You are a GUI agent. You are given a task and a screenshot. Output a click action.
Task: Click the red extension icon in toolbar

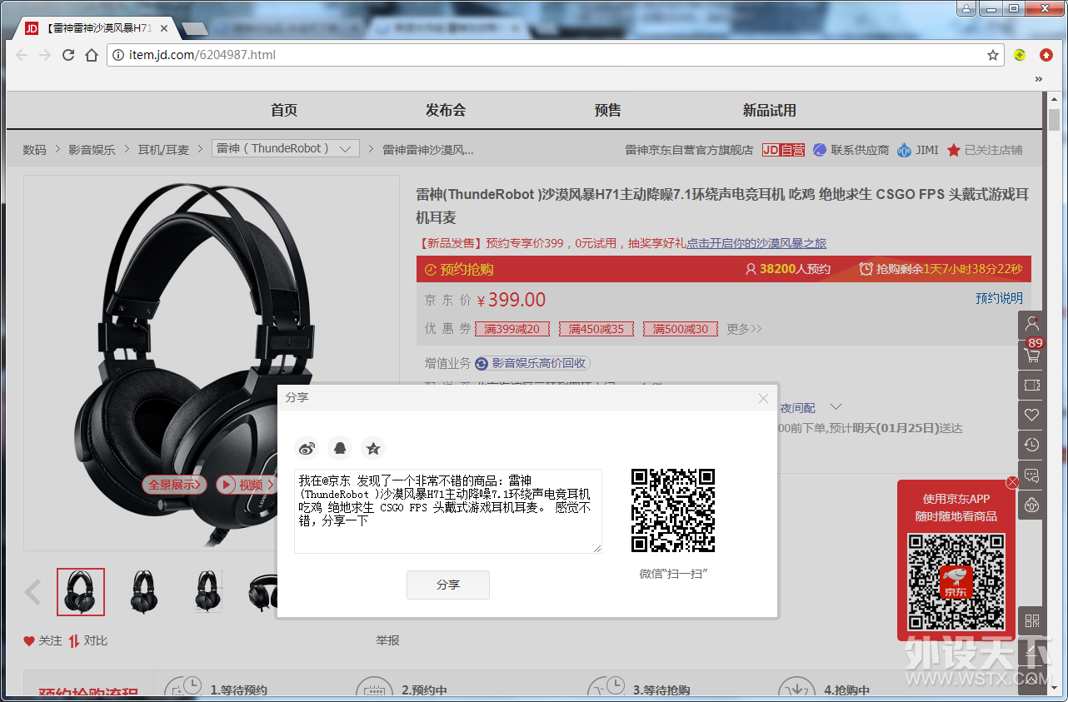point(1046,55)
